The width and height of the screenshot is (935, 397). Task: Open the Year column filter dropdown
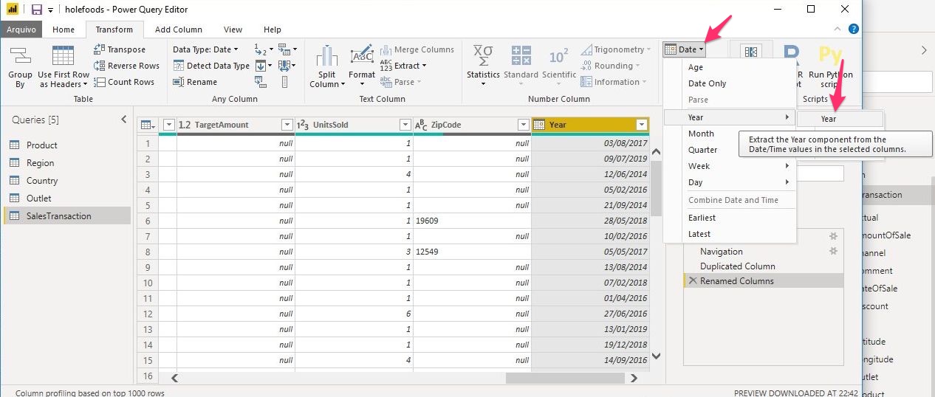point(641,125)
